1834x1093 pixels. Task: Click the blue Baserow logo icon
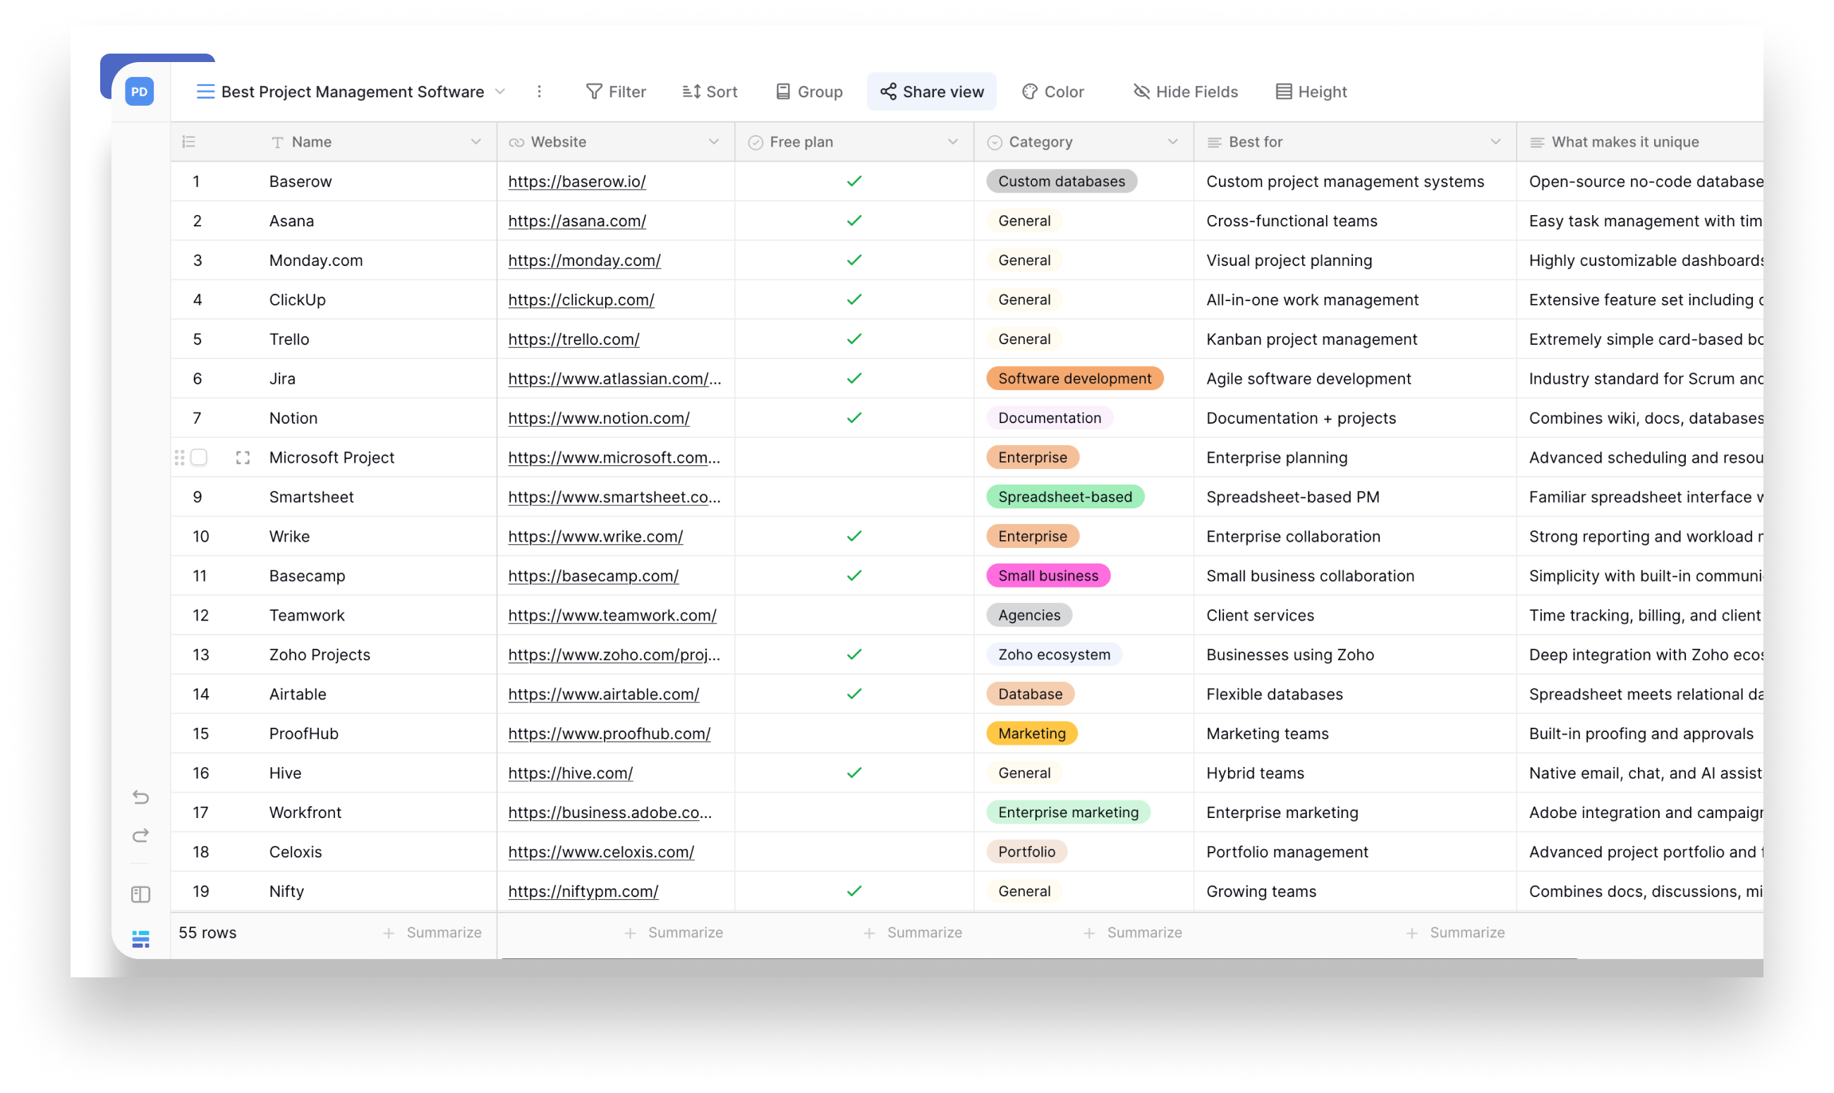[x=140, y=939]
